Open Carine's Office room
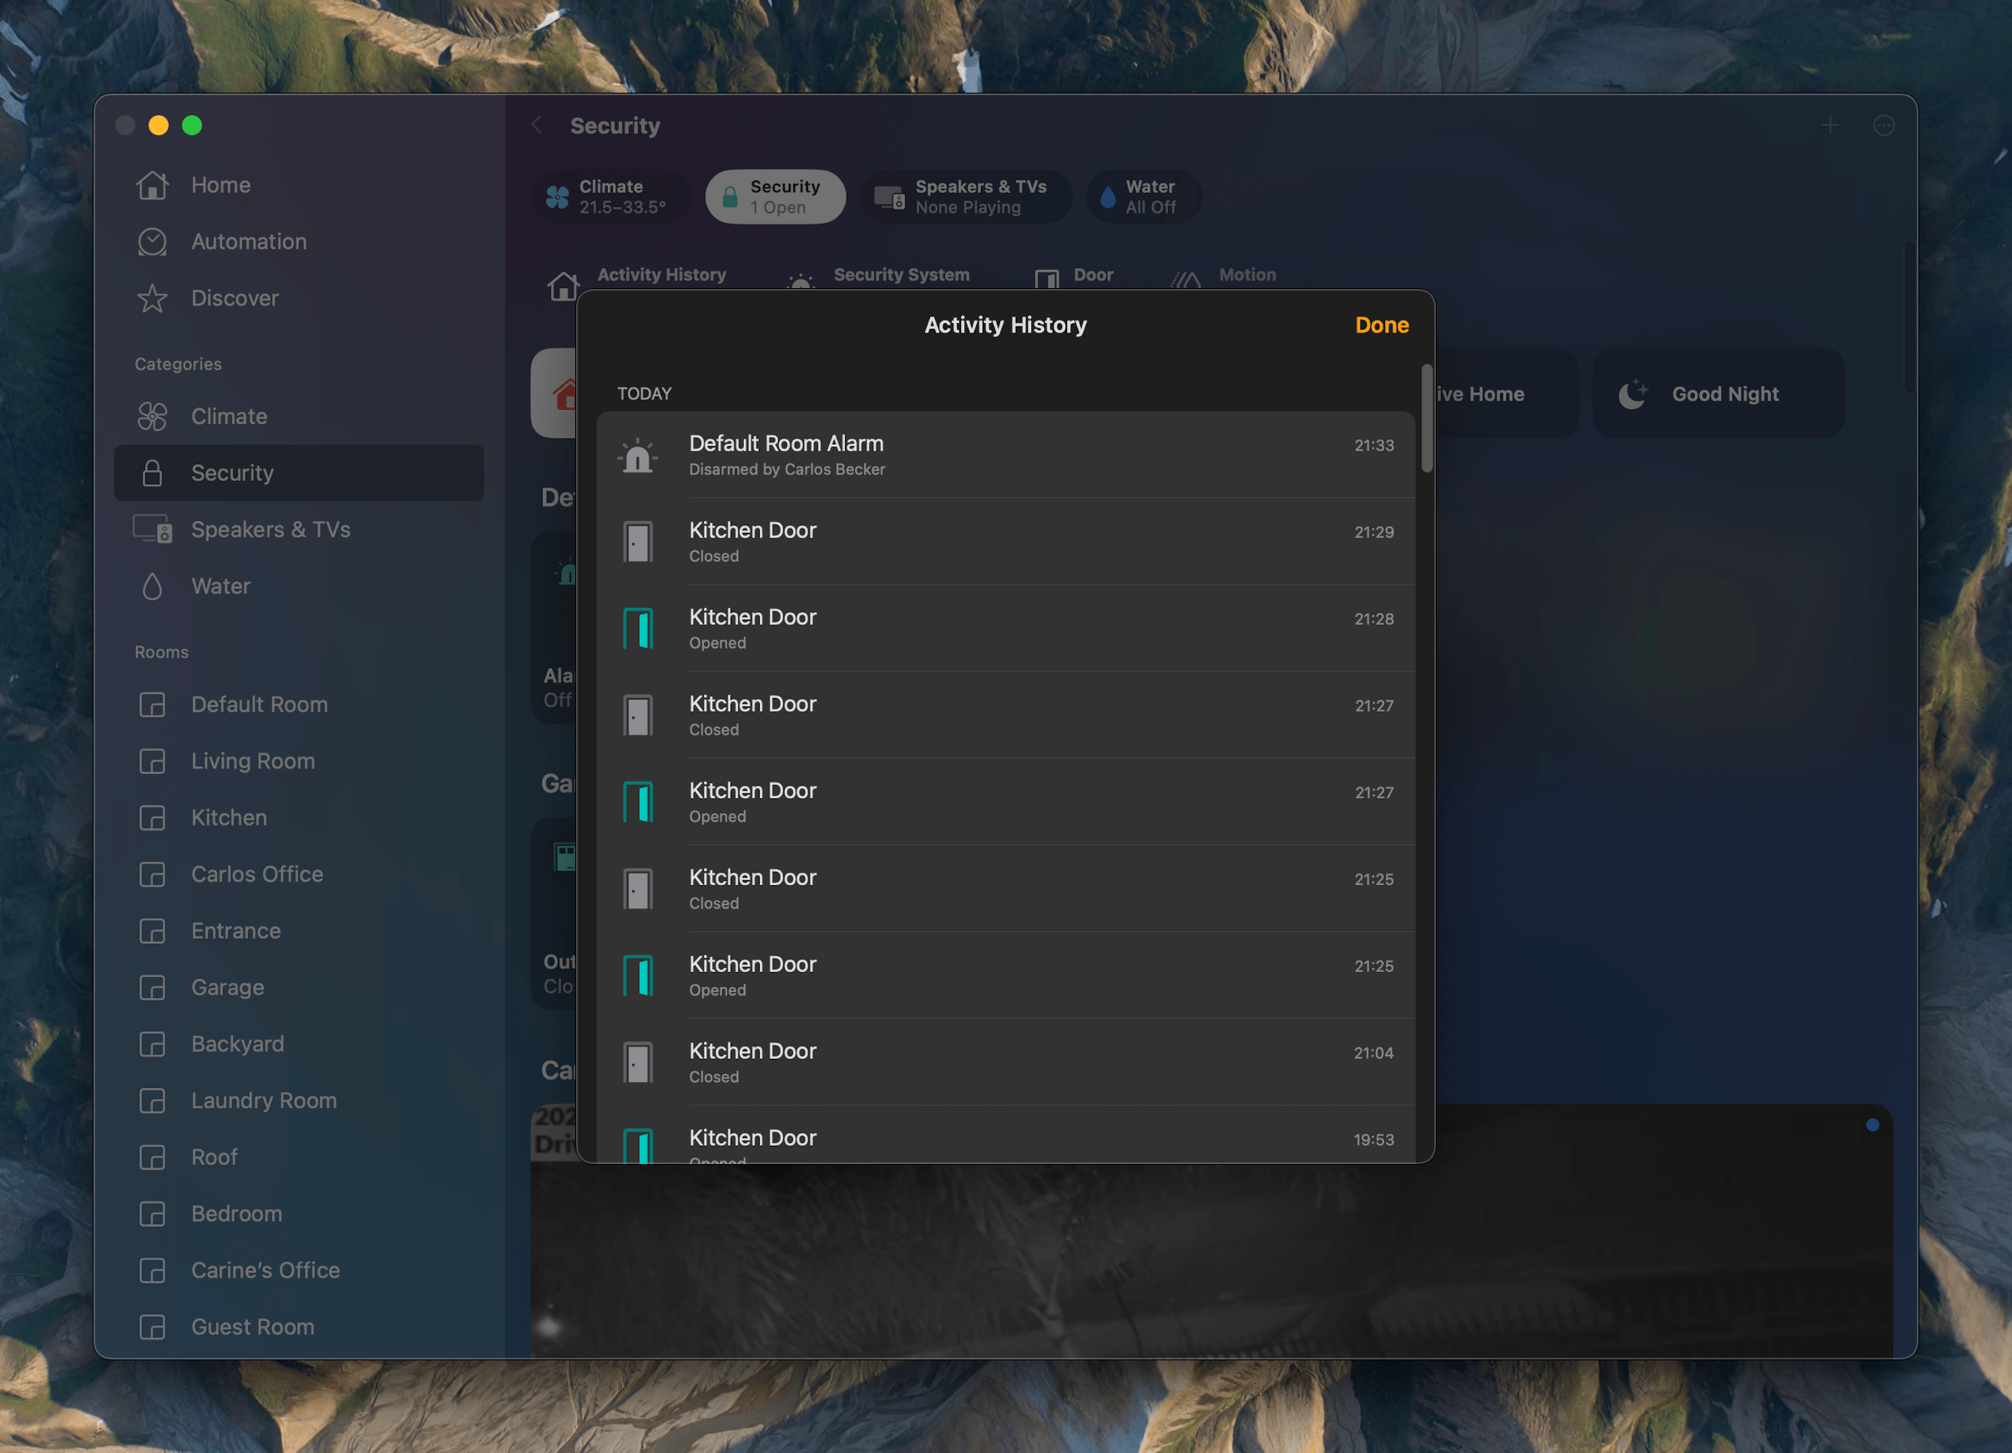The width and height of the screenshot is (2012, 1453). (265, 1270)
